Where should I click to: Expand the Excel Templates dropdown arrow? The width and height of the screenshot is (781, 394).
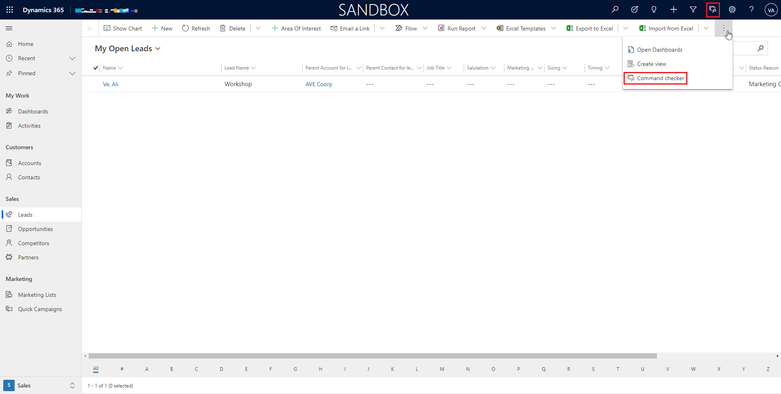554,28
